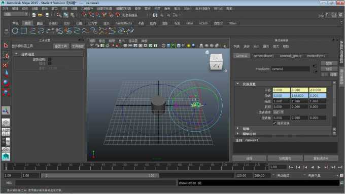Click the New Scene icon
Image resolution: width=345 pixels, height=194 pixels.
tap(34, 15)
